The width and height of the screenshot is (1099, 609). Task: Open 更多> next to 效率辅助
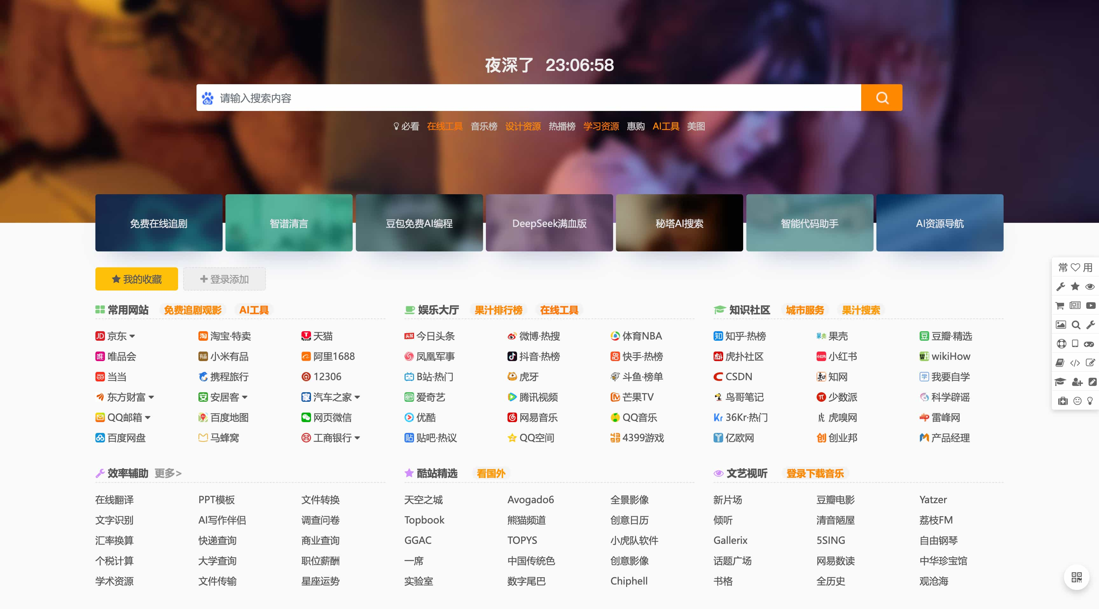(168, 473)
